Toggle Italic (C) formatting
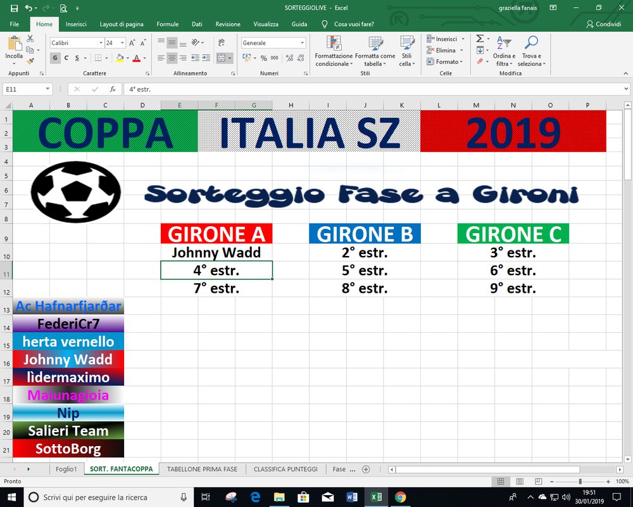The image size is (633, 507). [x=66, y=58]
